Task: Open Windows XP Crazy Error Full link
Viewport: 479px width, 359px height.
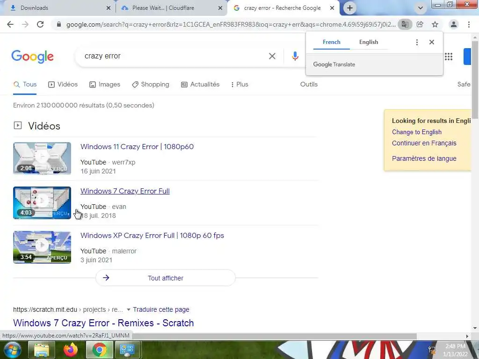Action: pyautogui.click(x=152, y=236)
